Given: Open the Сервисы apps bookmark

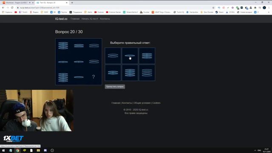Looking at the screenshot, I should tap(7, 12).
